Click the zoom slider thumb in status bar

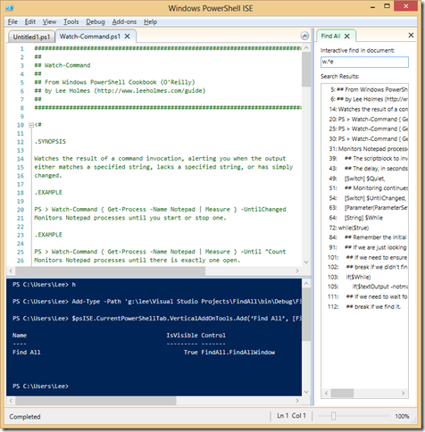pyautogui.click(x=333, y=416)
